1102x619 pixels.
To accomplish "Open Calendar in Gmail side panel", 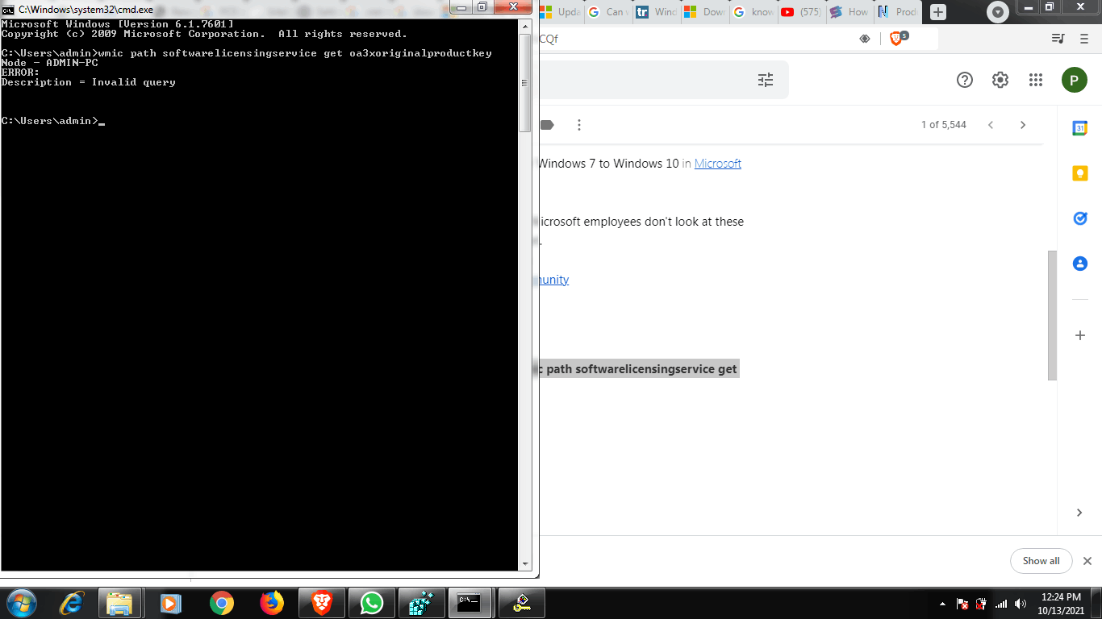I will 1079,128.
